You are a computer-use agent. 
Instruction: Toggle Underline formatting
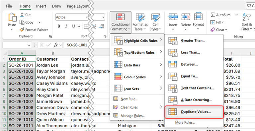pyautogui.click(x=73, y=26)
